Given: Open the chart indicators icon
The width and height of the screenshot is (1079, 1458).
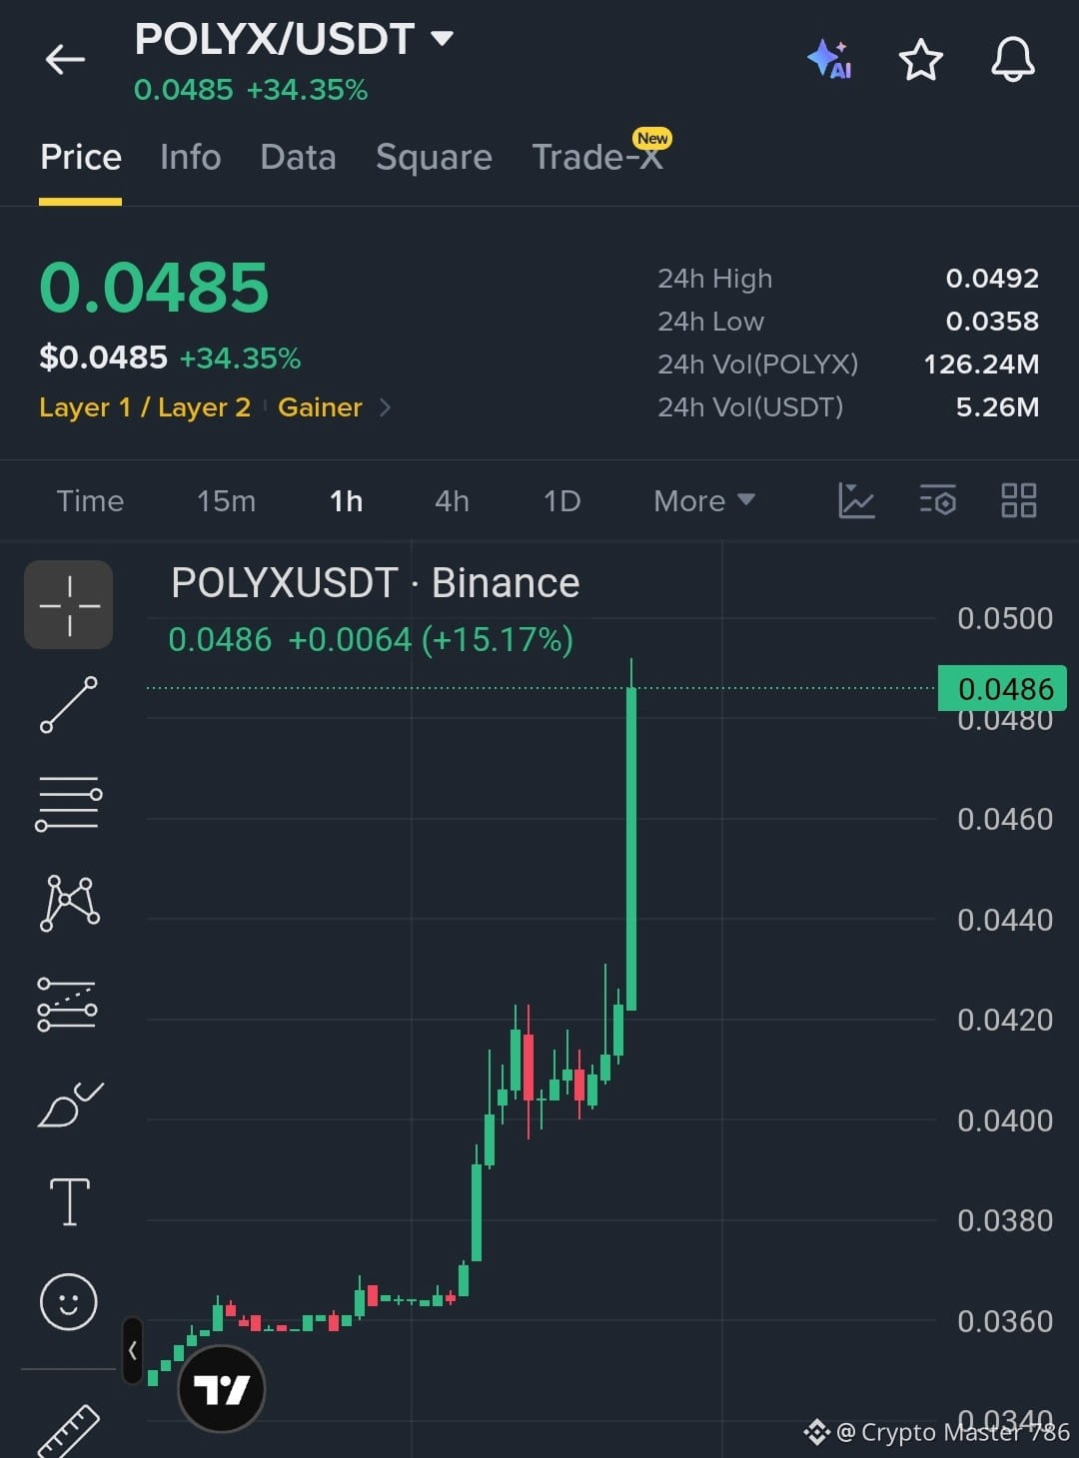Looking at the screenshot, I should [x=856, y=500].
